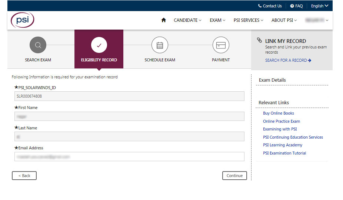Select the Eligibility Record checkmark icon
The width and height of the screenshot is (343, 200).
click(99, 45)
